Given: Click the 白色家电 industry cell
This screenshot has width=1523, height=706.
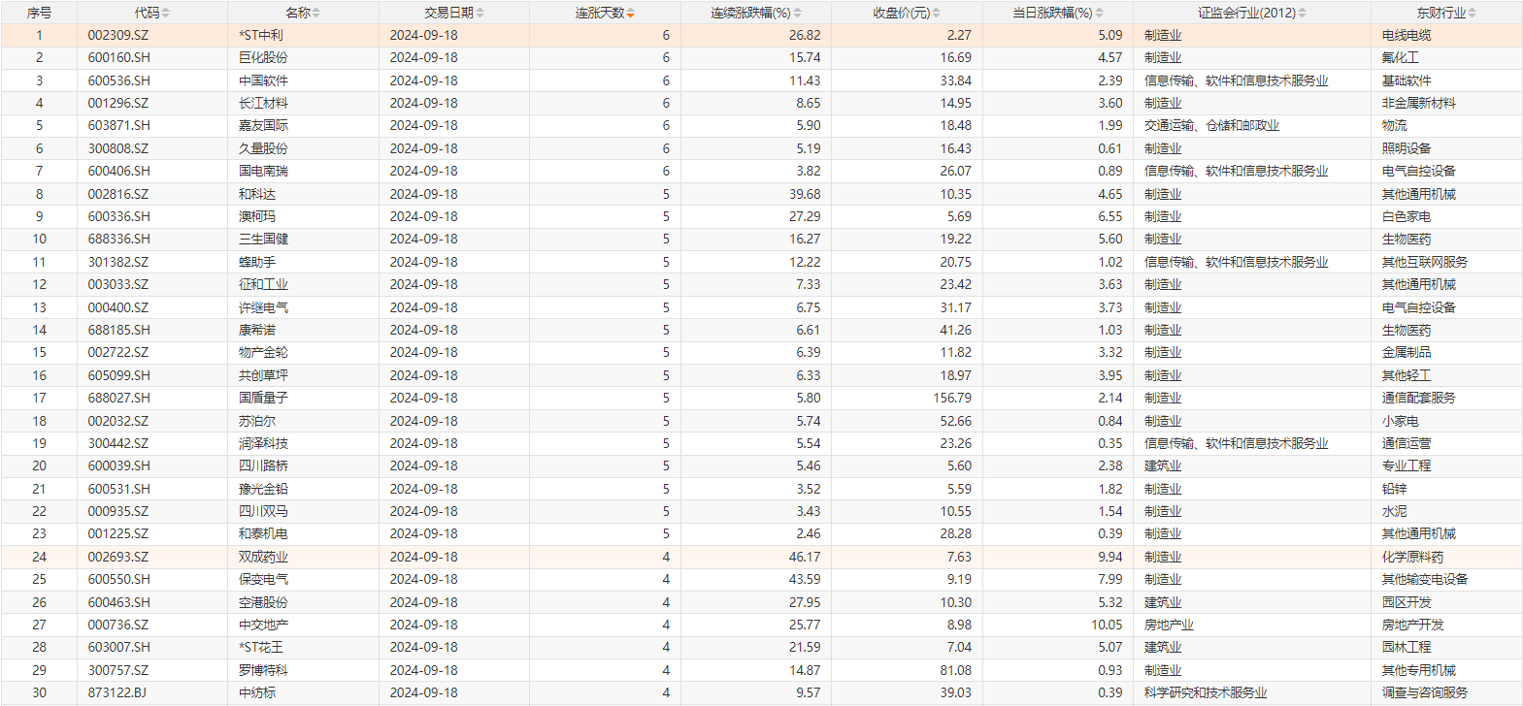Looking at the screenshot, I should tap(1407, 216).
